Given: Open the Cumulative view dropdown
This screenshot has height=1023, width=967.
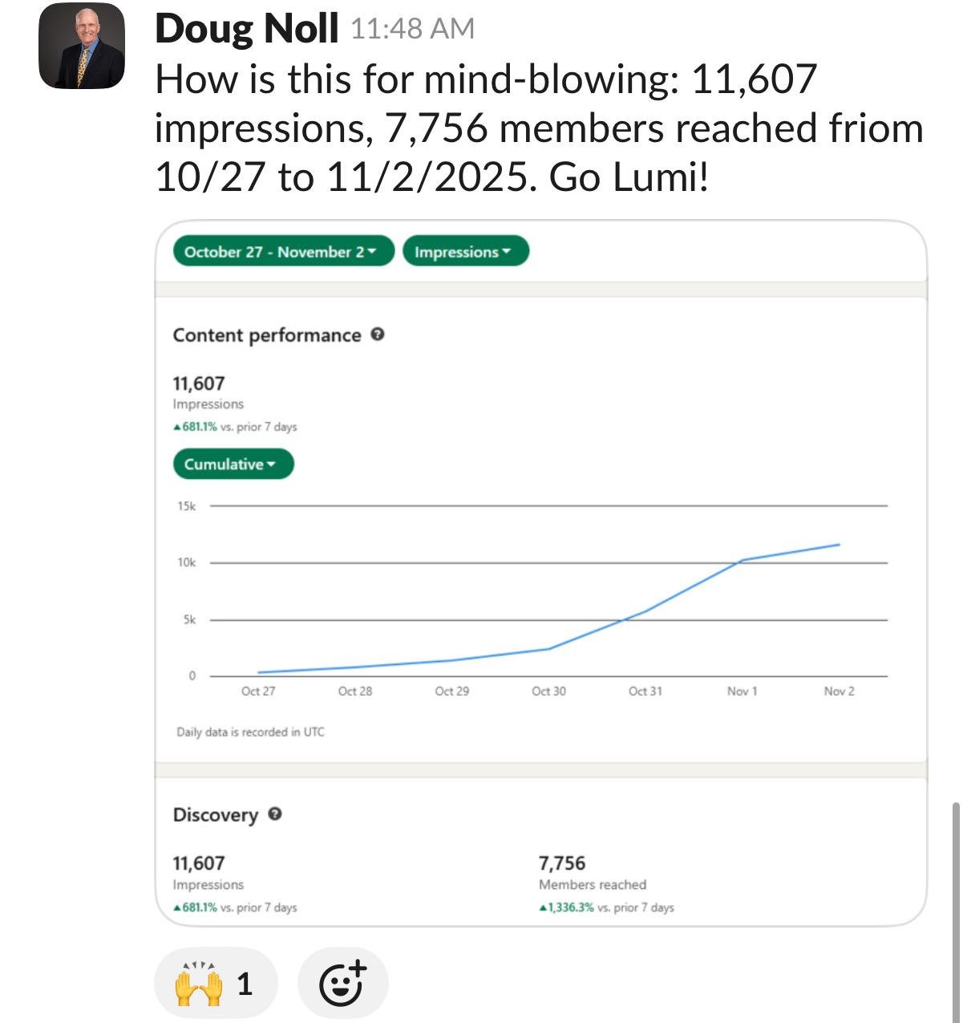Looking at the screenshot, I should pyautogui.click(x=233, y=464).
